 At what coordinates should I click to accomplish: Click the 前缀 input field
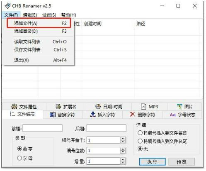tap(43, 128)
